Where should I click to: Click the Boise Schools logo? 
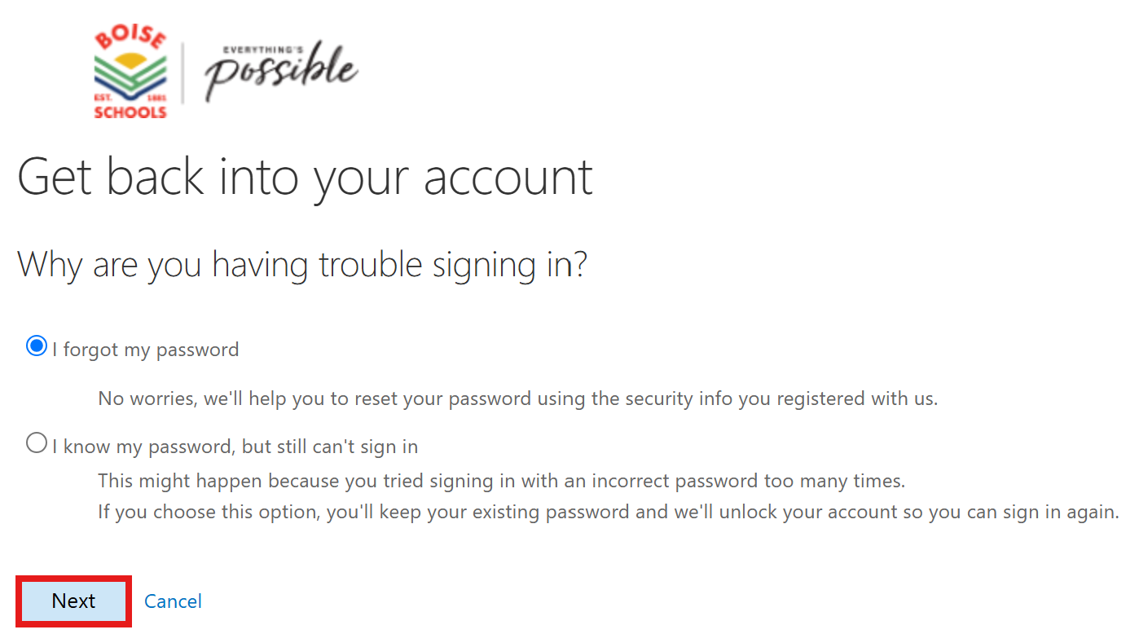click(x=130, y=73)
